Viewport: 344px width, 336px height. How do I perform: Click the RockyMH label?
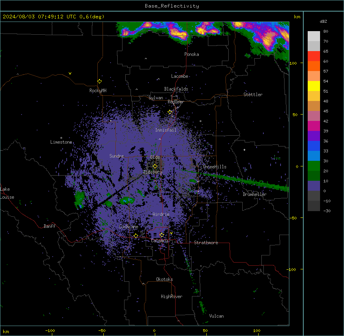click(x=98, y=91)
